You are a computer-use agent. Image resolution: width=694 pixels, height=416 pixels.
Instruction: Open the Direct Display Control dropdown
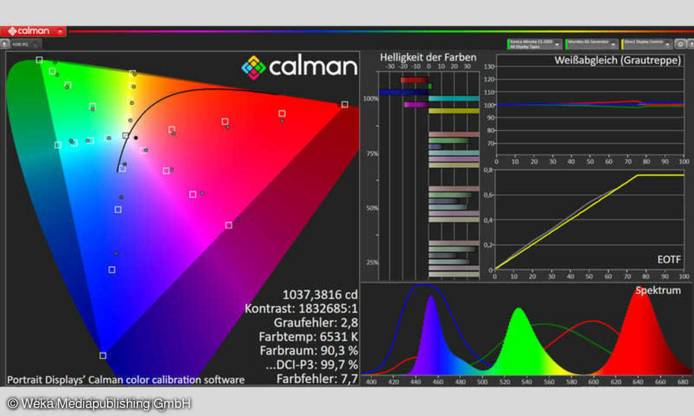pyautogui.click(x=647, y=44)
